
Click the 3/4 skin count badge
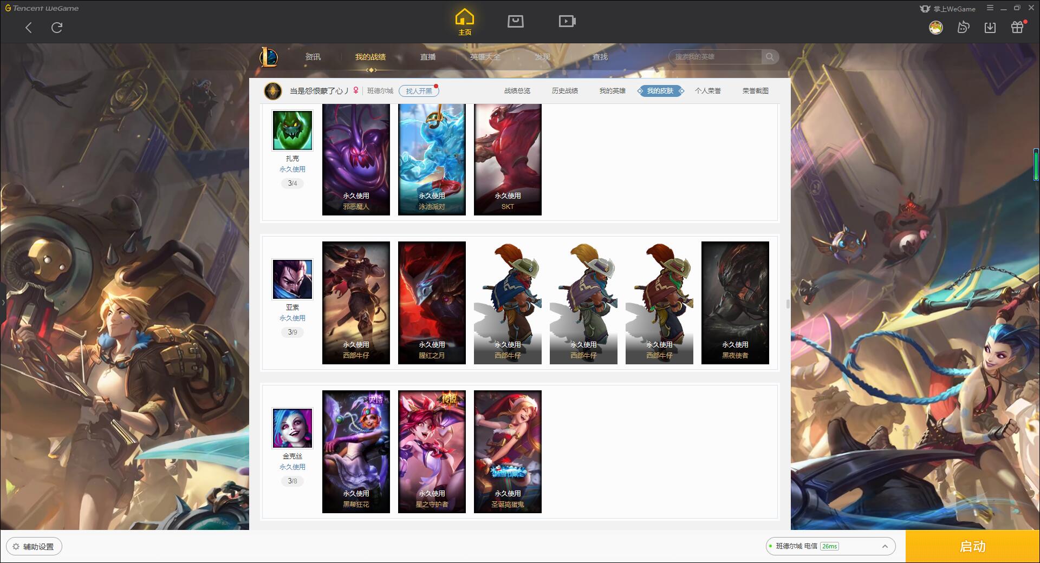click(x=292, y=184)
